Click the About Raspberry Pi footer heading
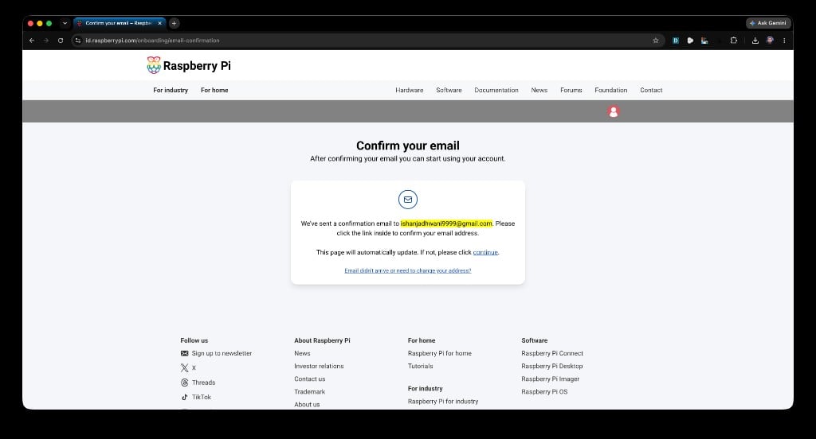The width and height of the screenshot is (816, 439). click(x=322, y=341)
